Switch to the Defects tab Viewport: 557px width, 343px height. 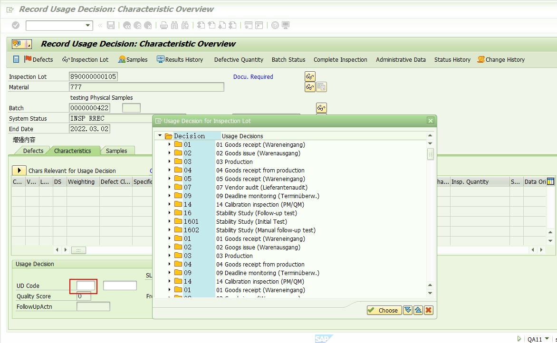33,151
